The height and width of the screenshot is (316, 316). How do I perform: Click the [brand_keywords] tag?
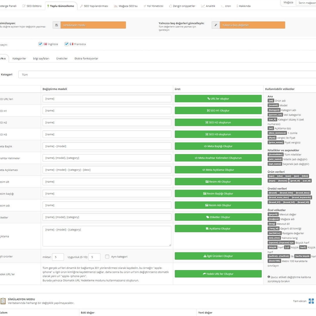[x=301, y=197]
